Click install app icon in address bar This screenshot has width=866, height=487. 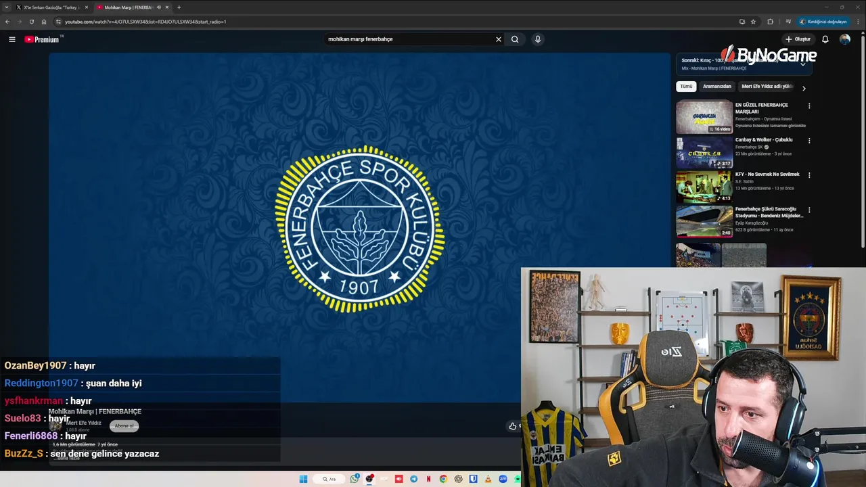742,22
